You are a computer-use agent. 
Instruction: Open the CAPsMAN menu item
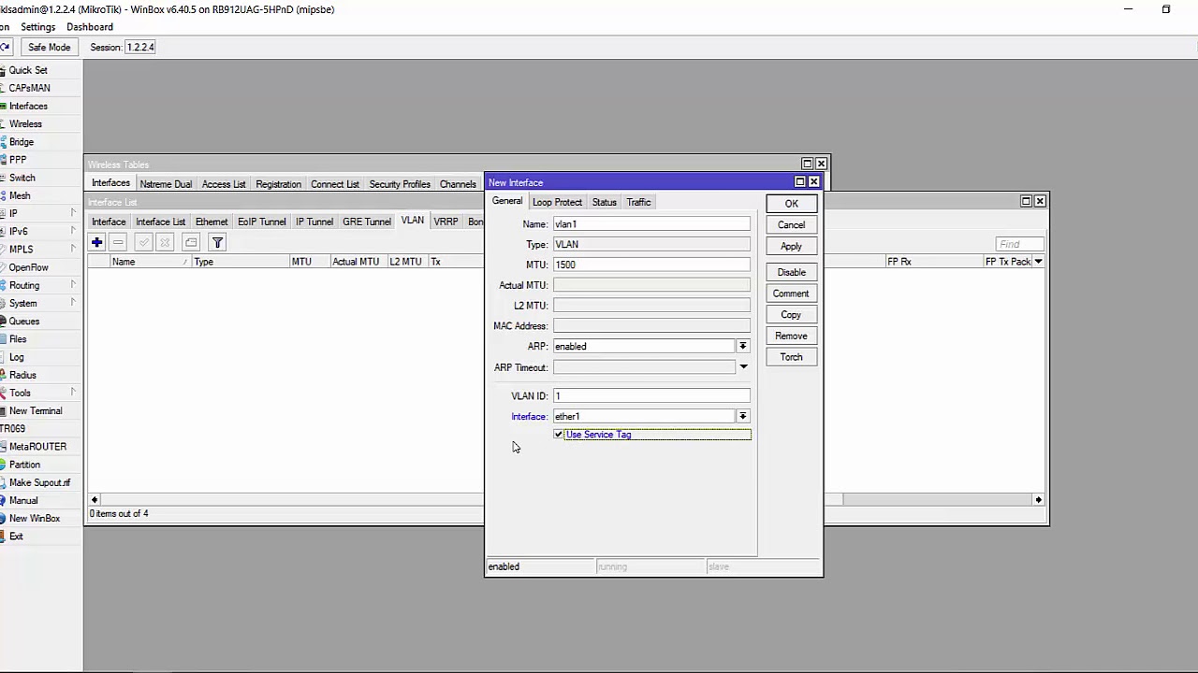pyautogui.click(x=29, y=88)
